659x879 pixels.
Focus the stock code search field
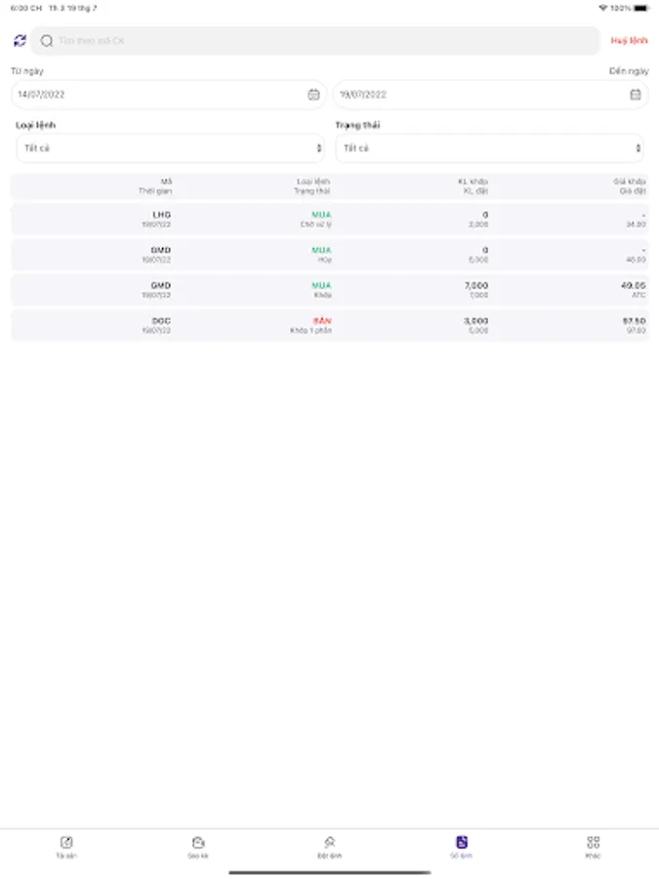(x=315, y=40)
